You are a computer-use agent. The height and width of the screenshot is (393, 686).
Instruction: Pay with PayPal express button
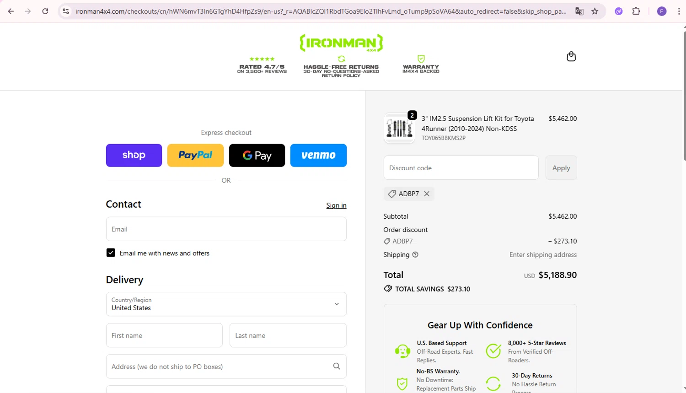[x=195, y=155]
